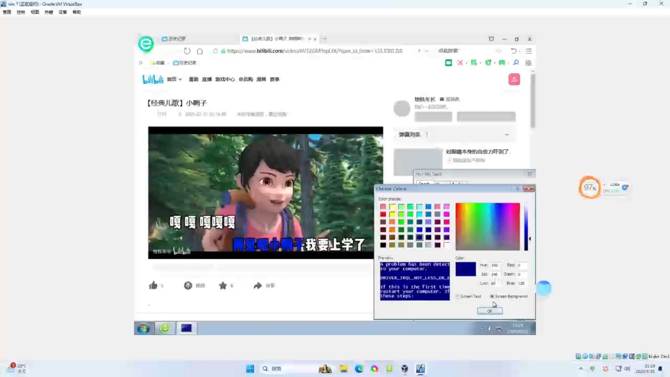Open the address bar dropdown arrow

(427, 51)
